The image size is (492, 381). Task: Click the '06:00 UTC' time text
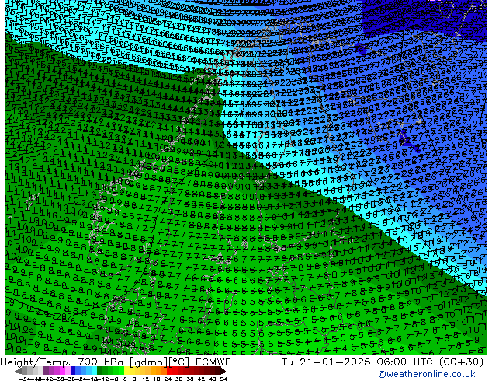[406, 362]
